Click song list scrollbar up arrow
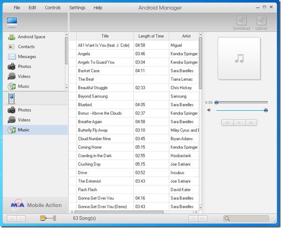The image size is (281, 228). tap(201, 35)
